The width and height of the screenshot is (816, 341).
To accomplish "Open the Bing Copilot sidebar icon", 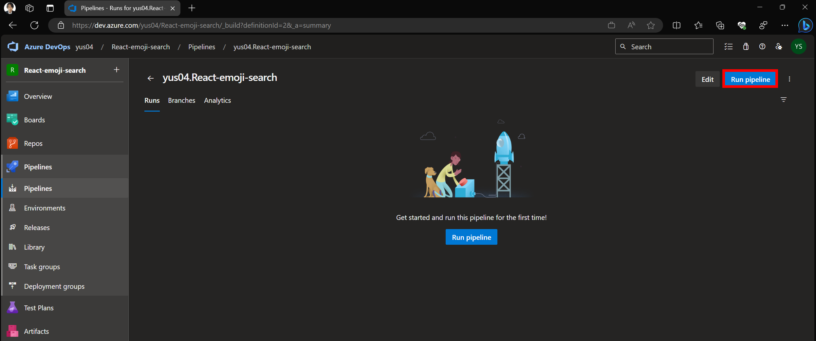I will [805, 25].
